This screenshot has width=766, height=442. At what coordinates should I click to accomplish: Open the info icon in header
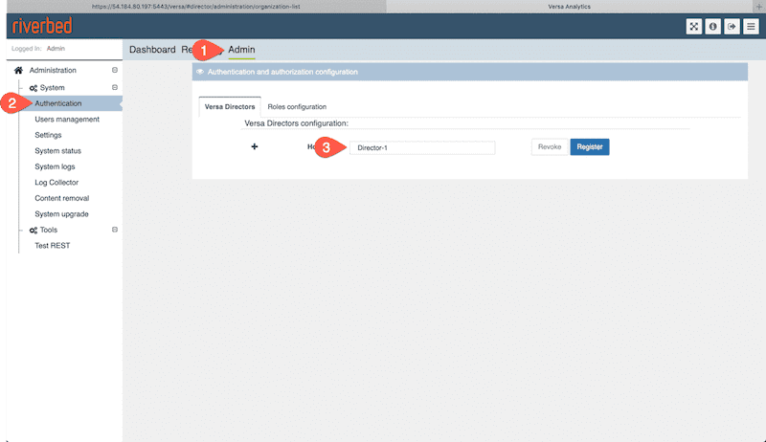[x=712, y=27]
